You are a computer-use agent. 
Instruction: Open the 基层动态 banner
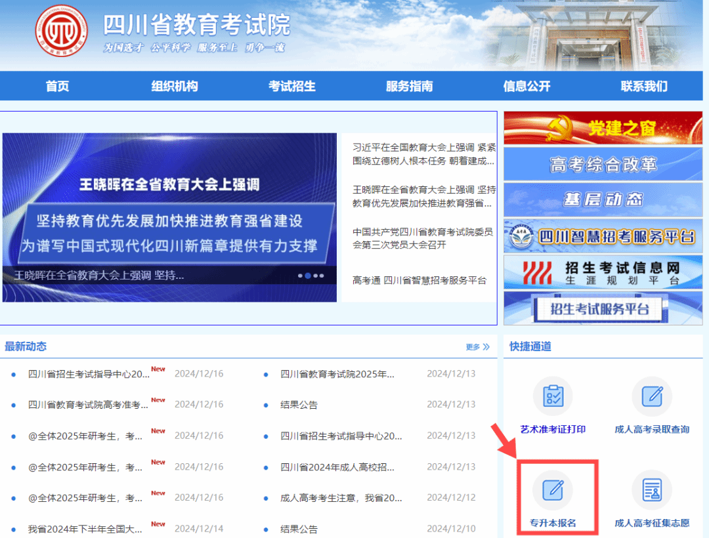pyautogui.click(x=602, y=200)
